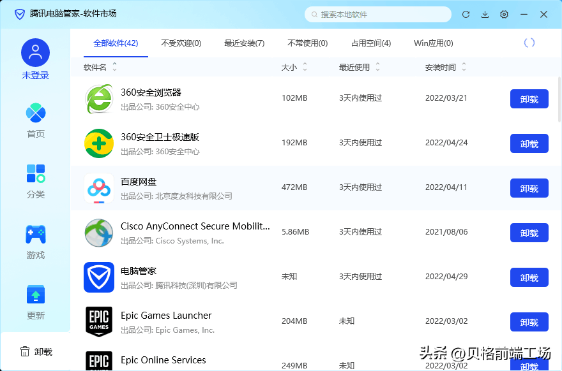562x371 pixels.
Task: Click the Cisco AnyConnect Secure Mobility name
Action: click(x=195, y=226)
